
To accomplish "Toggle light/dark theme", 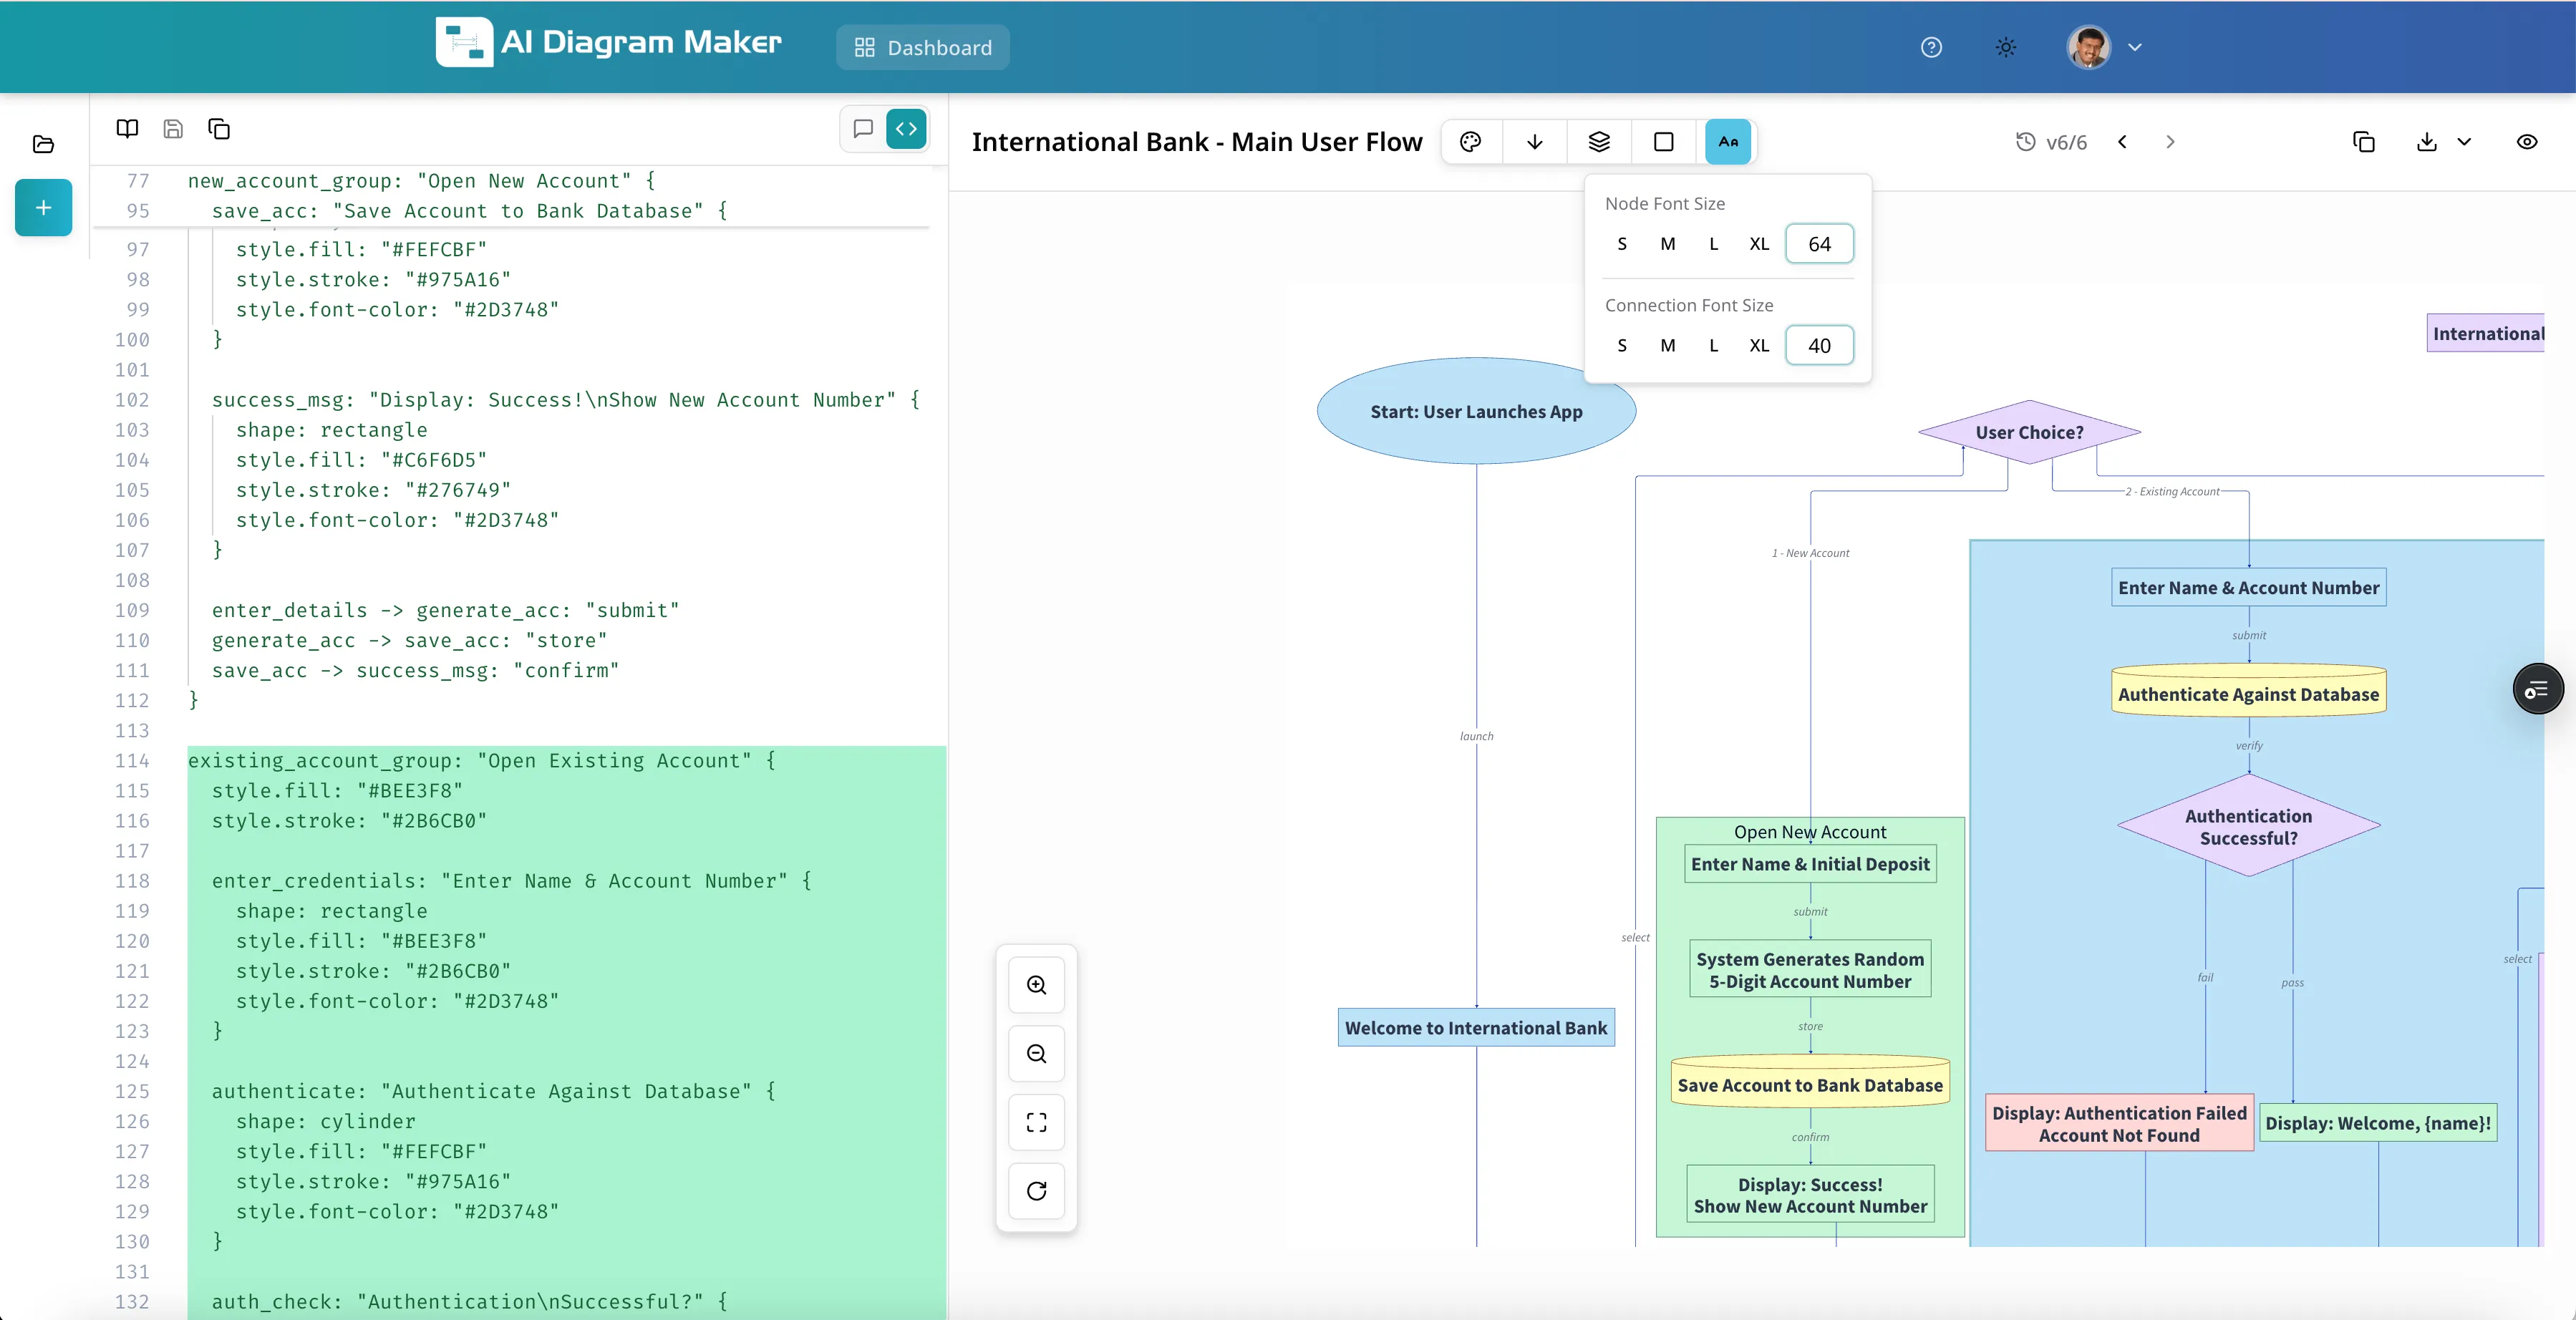I will 2005,47.
